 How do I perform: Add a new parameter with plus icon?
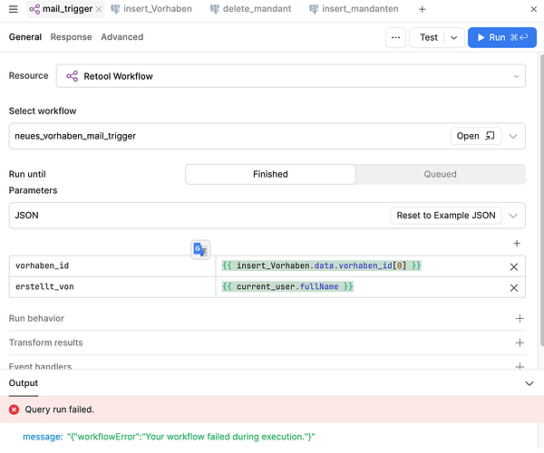[x=517, y=243]
